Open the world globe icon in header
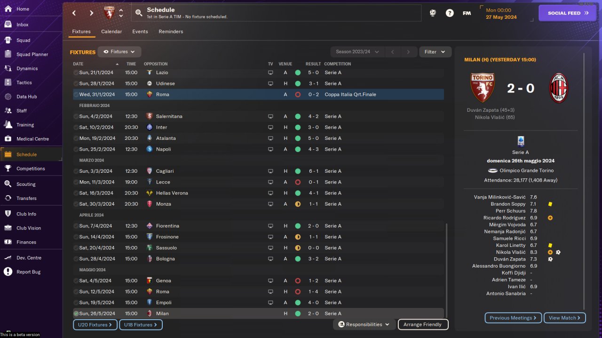 tap(433, 13)
